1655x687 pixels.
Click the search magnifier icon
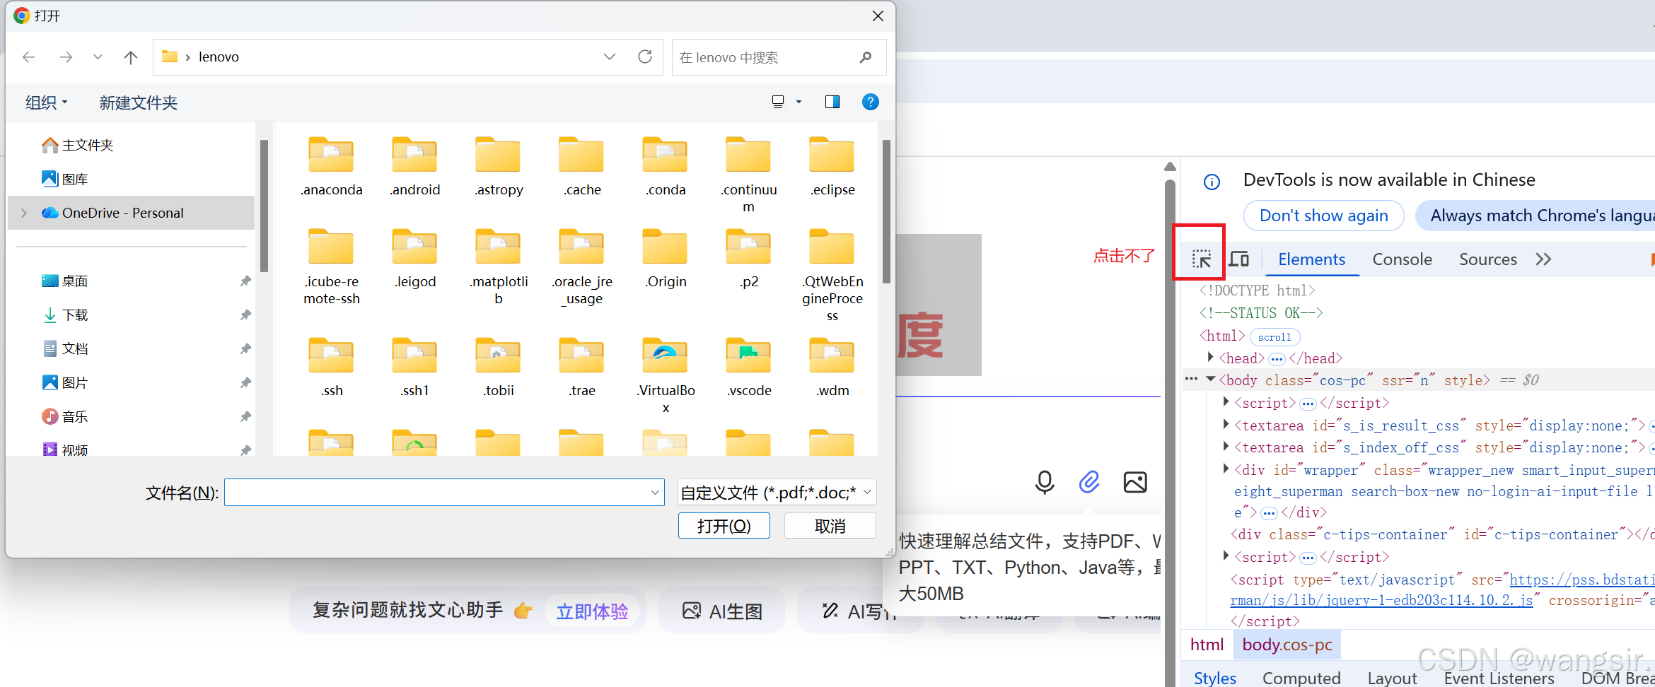[x=866, y=57]
